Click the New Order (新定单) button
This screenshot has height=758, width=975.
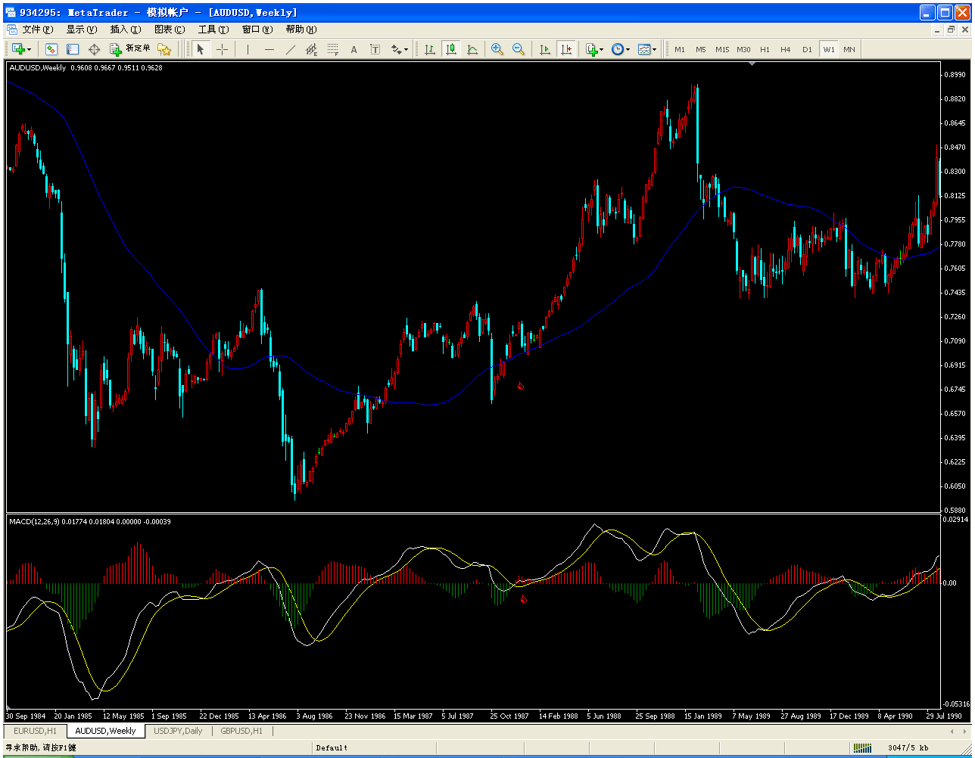tap(130, 49)
